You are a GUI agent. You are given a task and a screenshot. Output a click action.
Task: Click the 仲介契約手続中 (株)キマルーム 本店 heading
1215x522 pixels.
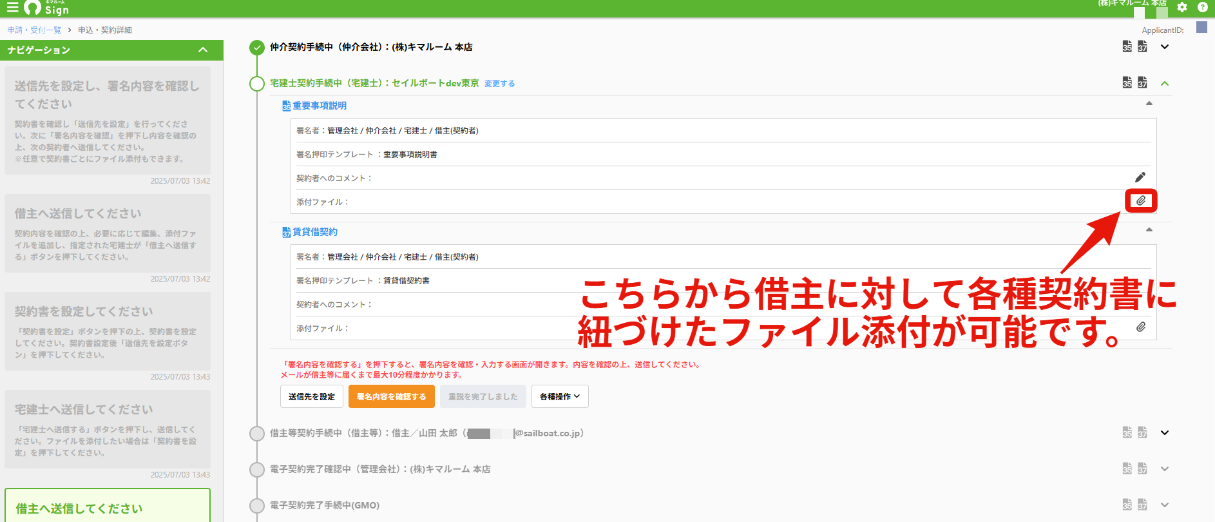click(371, 47)
